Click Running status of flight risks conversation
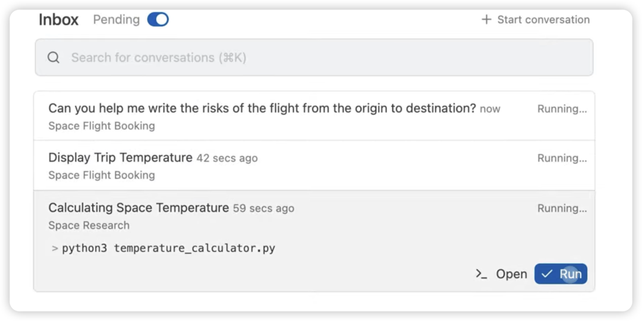 [562, 109]
